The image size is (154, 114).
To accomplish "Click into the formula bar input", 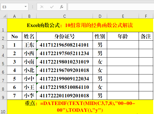I will click(x=111, y=7).
